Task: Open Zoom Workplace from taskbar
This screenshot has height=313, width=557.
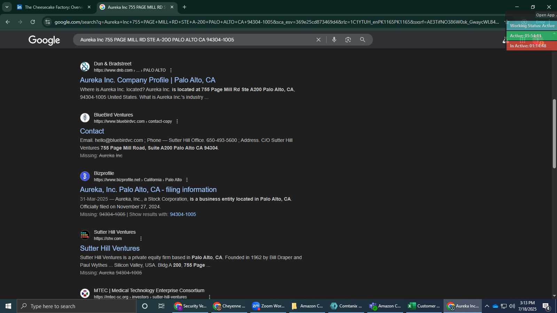Action: click(268, 306)
